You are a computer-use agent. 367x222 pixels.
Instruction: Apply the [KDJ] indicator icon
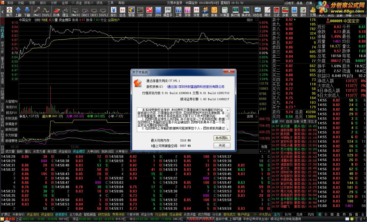click(x=85, y=12)
